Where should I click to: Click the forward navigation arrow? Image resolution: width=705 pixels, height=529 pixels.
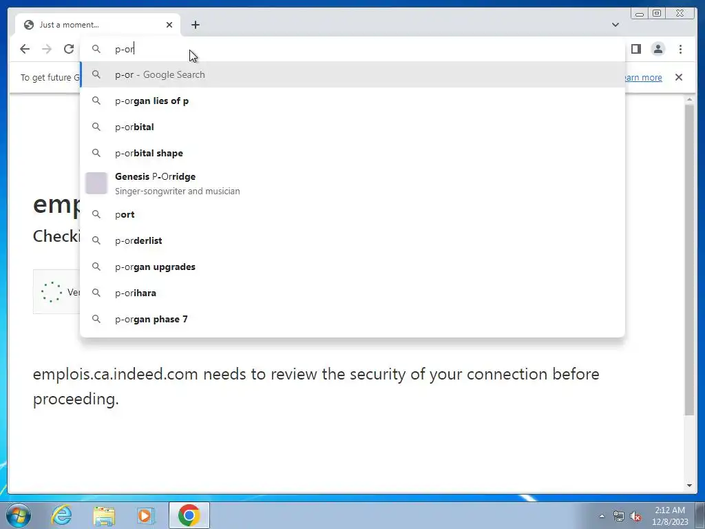pyautogui.click(x=47, y=49)
